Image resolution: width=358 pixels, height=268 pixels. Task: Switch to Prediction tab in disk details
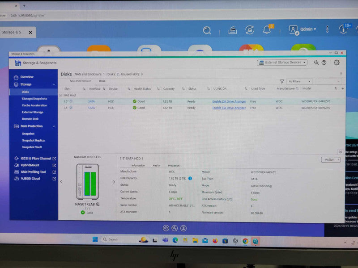[174, 166]
